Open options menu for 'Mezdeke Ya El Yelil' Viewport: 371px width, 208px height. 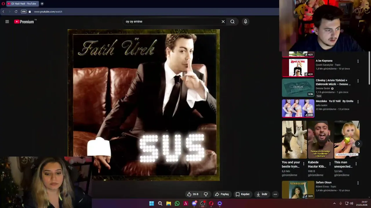point(358,102)
